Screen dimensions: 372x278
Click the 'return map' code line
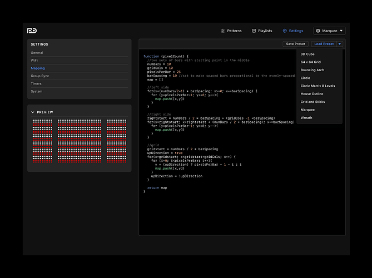click(157, 187)
